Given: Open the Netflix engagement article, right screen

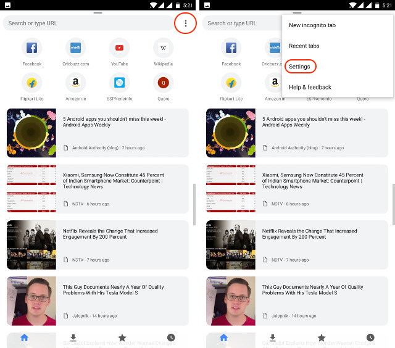Looking at the screenshot, I should 297,245.
